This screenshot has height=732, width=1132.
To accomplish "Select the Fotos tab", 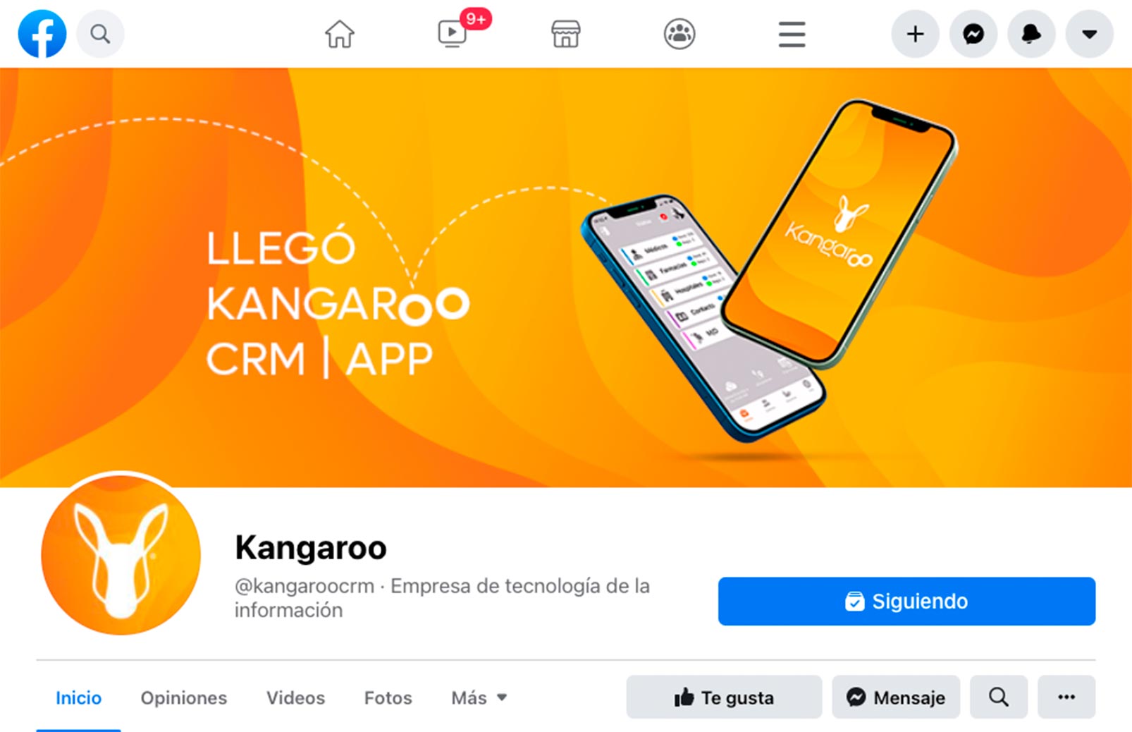I will point(388,697).
